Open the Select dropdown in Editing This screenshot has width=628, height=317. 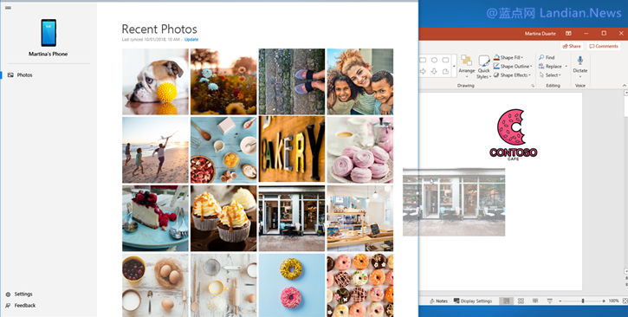550,75
